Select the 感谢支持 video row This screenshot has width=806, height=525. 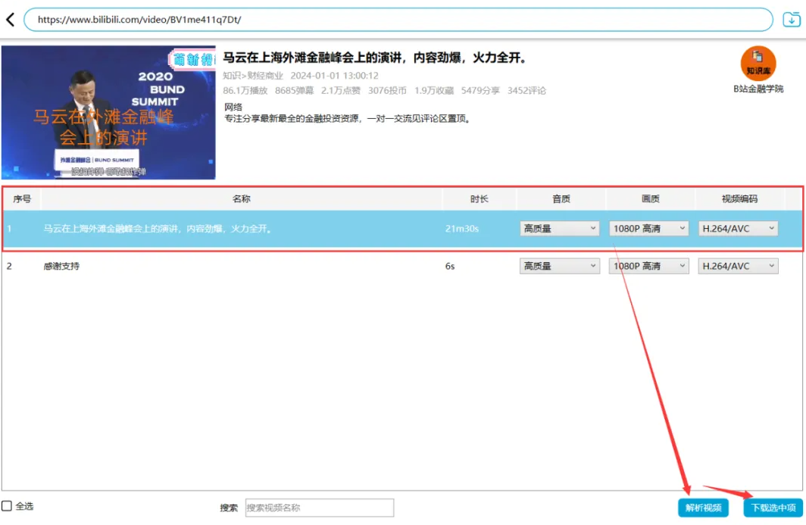[x=227, y=266]
